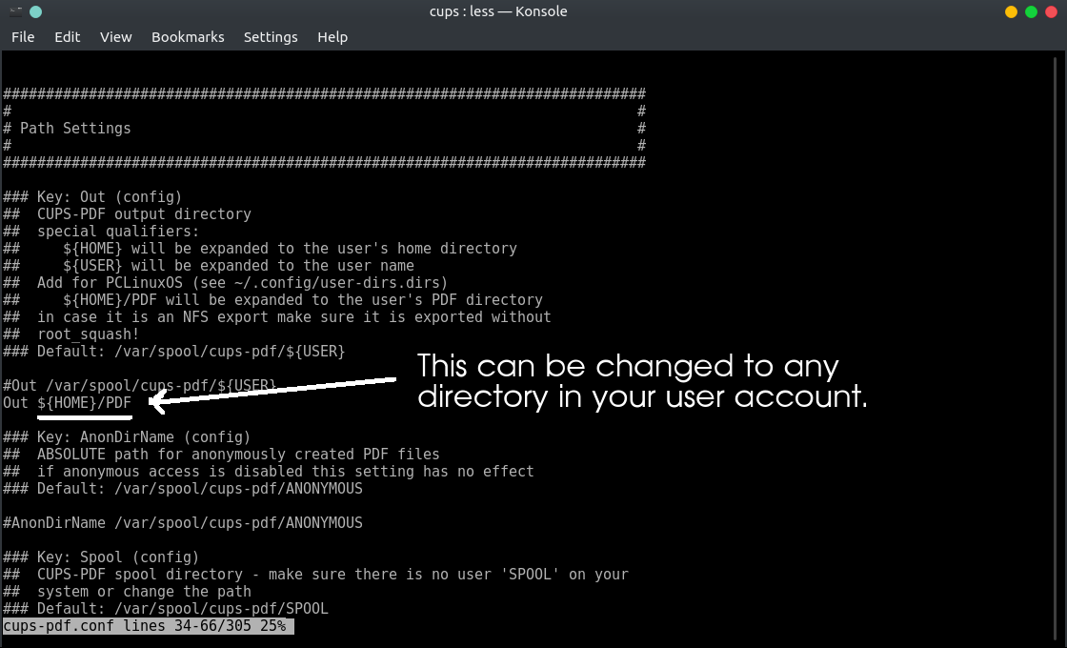The width and height of the screenshot is (1067, 648).
Task: Open the Help menu
Action: point(332,37)
